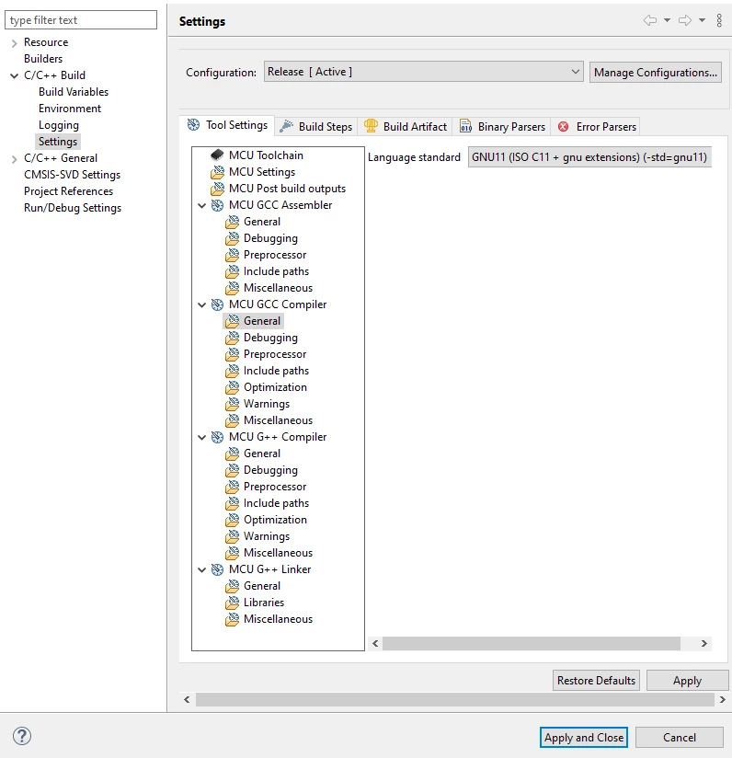Collapse the MCU G++ Linker node
The image size is (732, 758).
(x=202, y=569)
